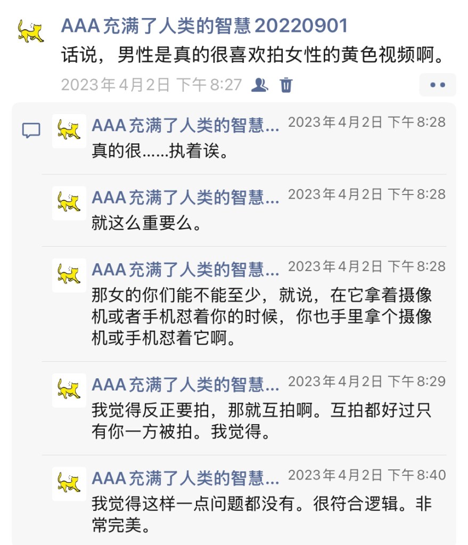Open the avatar of the 就这么重要么 comment
This screenshot has height=545, width=468.
[69, 203]
